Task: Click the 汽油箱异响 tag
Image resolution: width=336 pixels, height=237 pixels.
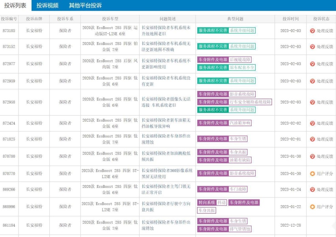Action: click(x=240, y=123)
